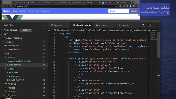176x99 pixels.
Task: Open browser profile avatar icon
Action: pos(134,6)
